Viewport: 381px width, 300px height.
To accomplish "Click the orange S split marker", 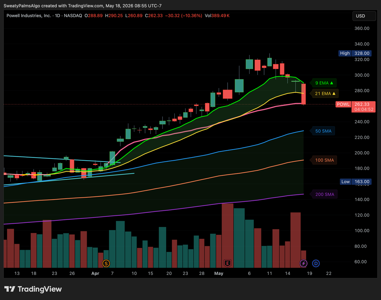I will point(106,263).
